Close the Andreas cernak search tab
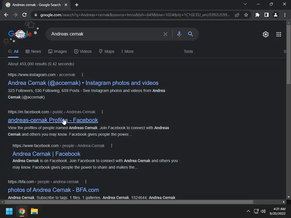Viewport: 291px width, 218px height. (66, 5)
